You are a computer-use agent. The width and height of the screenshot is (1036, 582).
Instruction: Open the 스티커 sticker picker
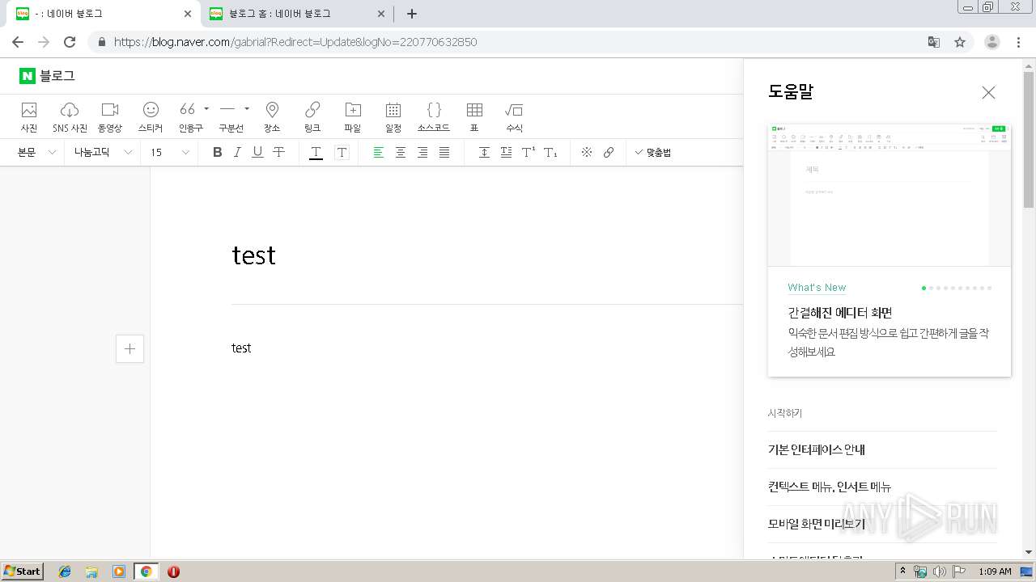tap(151, 117)
